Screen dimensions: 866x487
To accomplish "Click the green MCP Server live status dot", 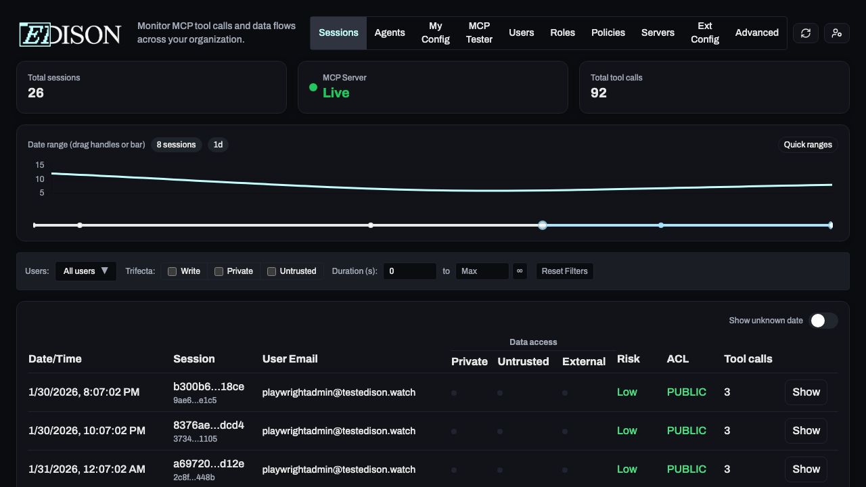I will point(312,87).
